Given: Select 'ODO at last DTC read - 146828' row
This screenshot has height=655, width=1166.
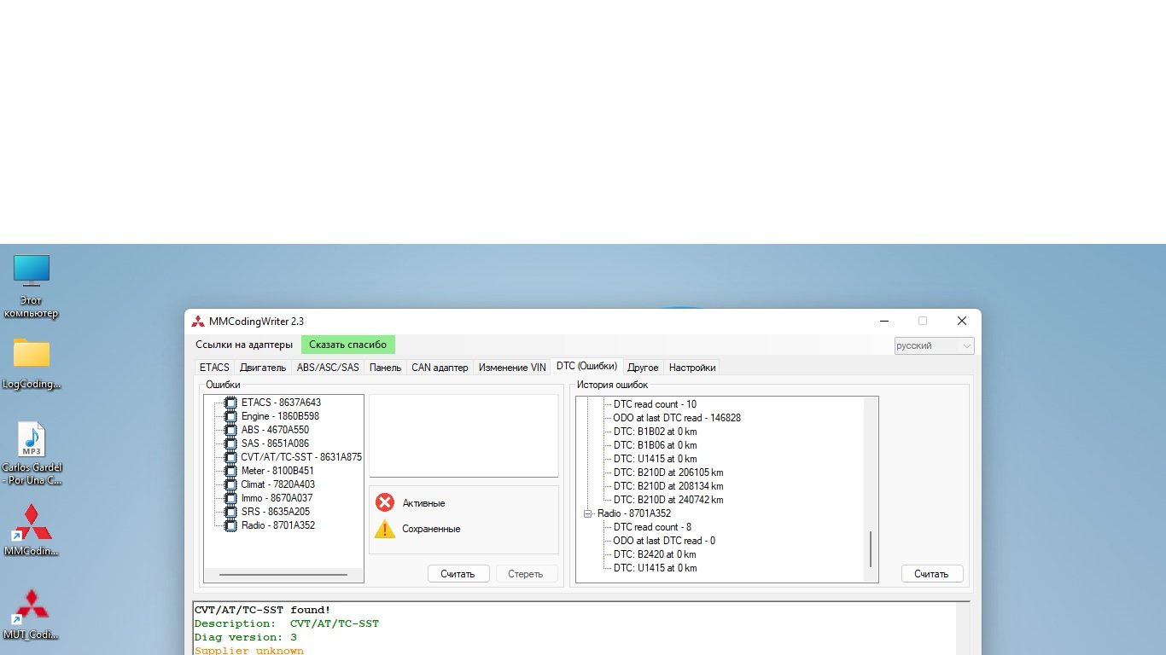Looking at the screenshot, I should [677, 418].
